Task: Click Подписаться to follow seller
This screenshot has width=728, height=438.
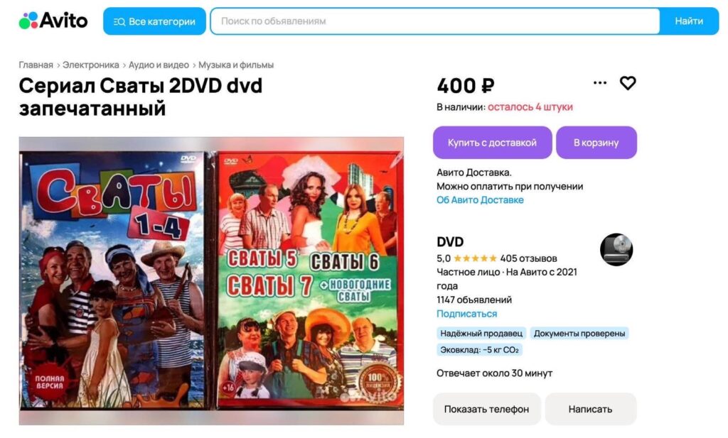Action: tap(466, 313)
